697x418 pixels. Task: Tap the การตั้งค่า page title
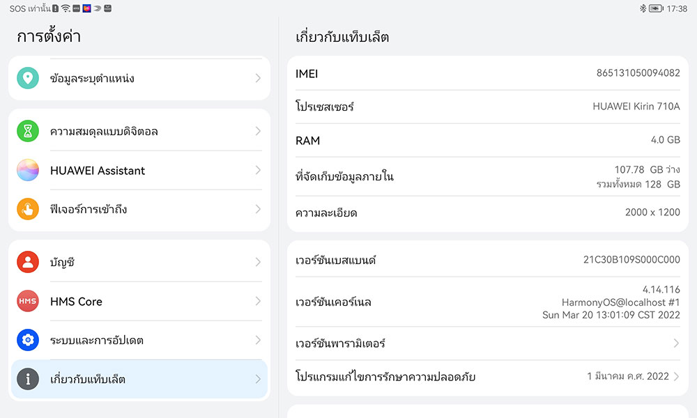coord(49,36)
